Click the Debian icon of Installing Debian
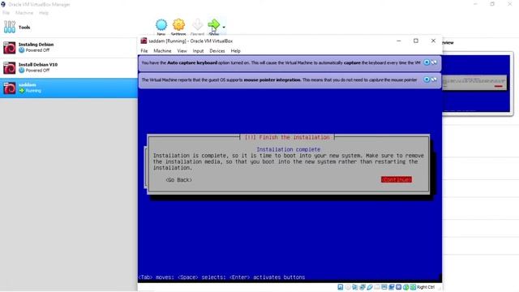Image resolution: width=519 pixels, height=292 pixels. point(9,48)
